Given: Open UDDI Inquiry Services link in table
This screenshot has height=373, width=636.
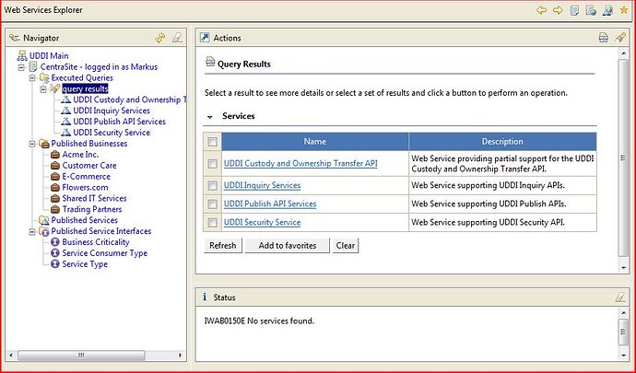Looking at the screenshot, I should pyautogui.click(x=262, y=185).
